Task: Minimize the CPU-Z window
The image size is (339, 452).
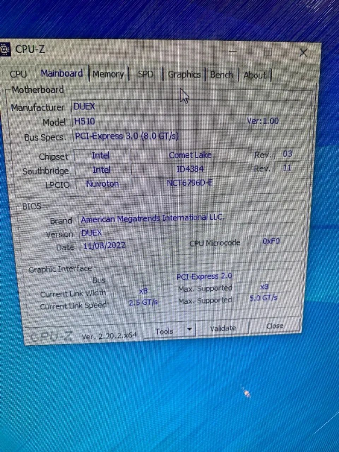Action: (233, 52)
